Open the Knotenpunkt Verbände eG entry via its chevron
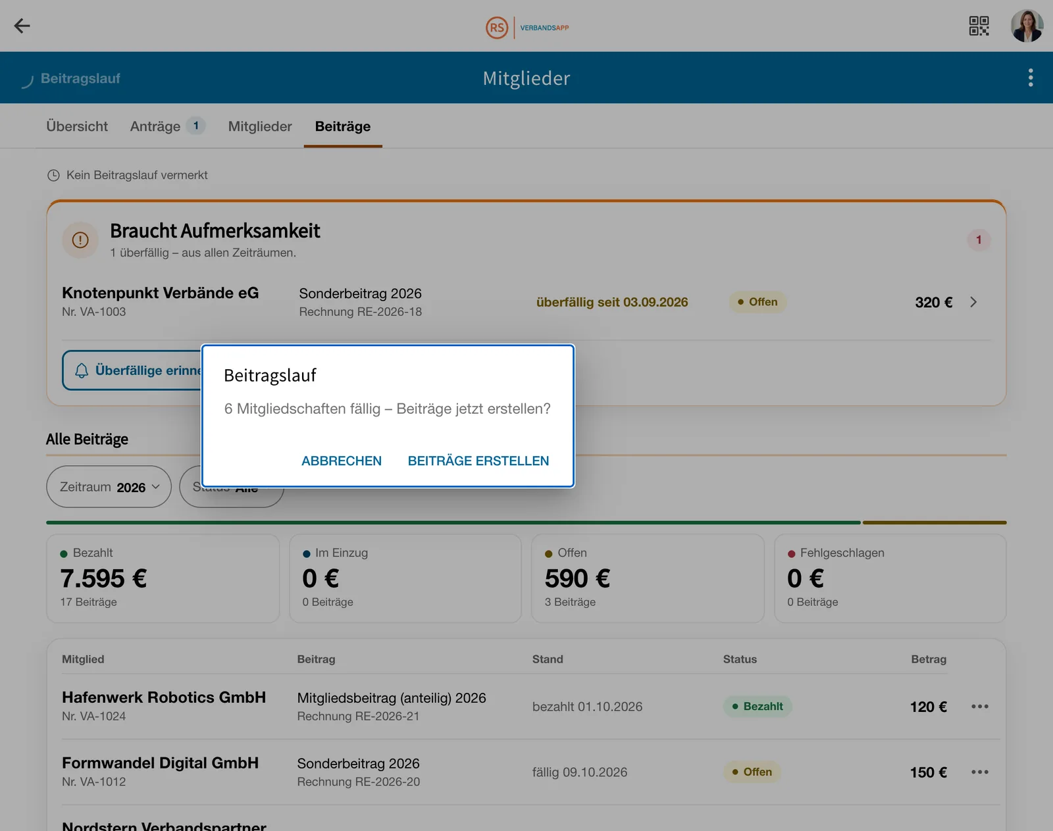Viewport: 1053px width, 831px height. coord(973,302)
